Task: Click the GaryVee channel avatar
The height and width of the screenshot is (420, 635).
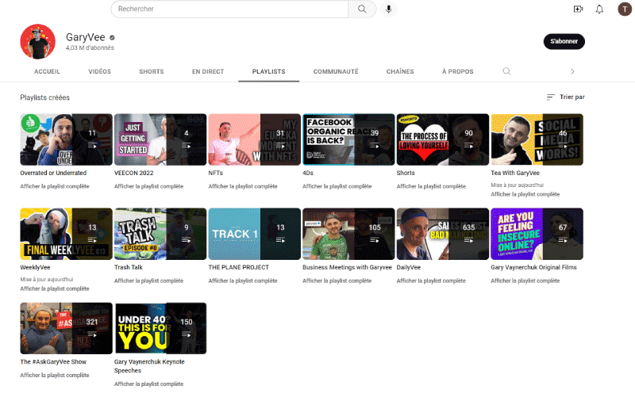Action: (x=37, y=41)
